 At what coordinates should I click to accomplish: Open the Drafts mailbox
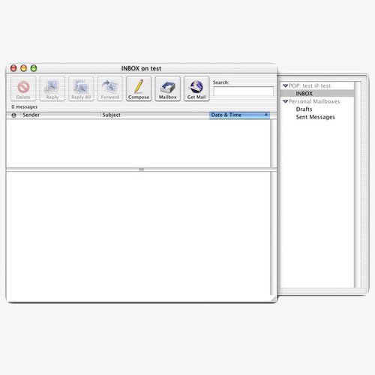[304, 109]
